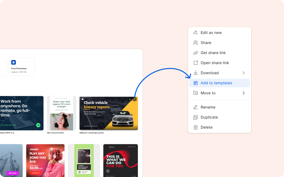
Task: Click the Duplicate icon in the menu
Action: (x=195, y=117)
